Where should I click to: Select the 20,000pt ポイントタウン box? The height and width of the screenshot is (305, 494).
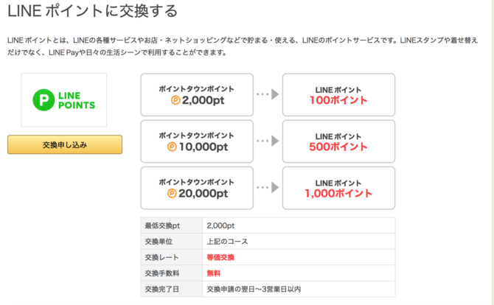click(x=197, y=188)
